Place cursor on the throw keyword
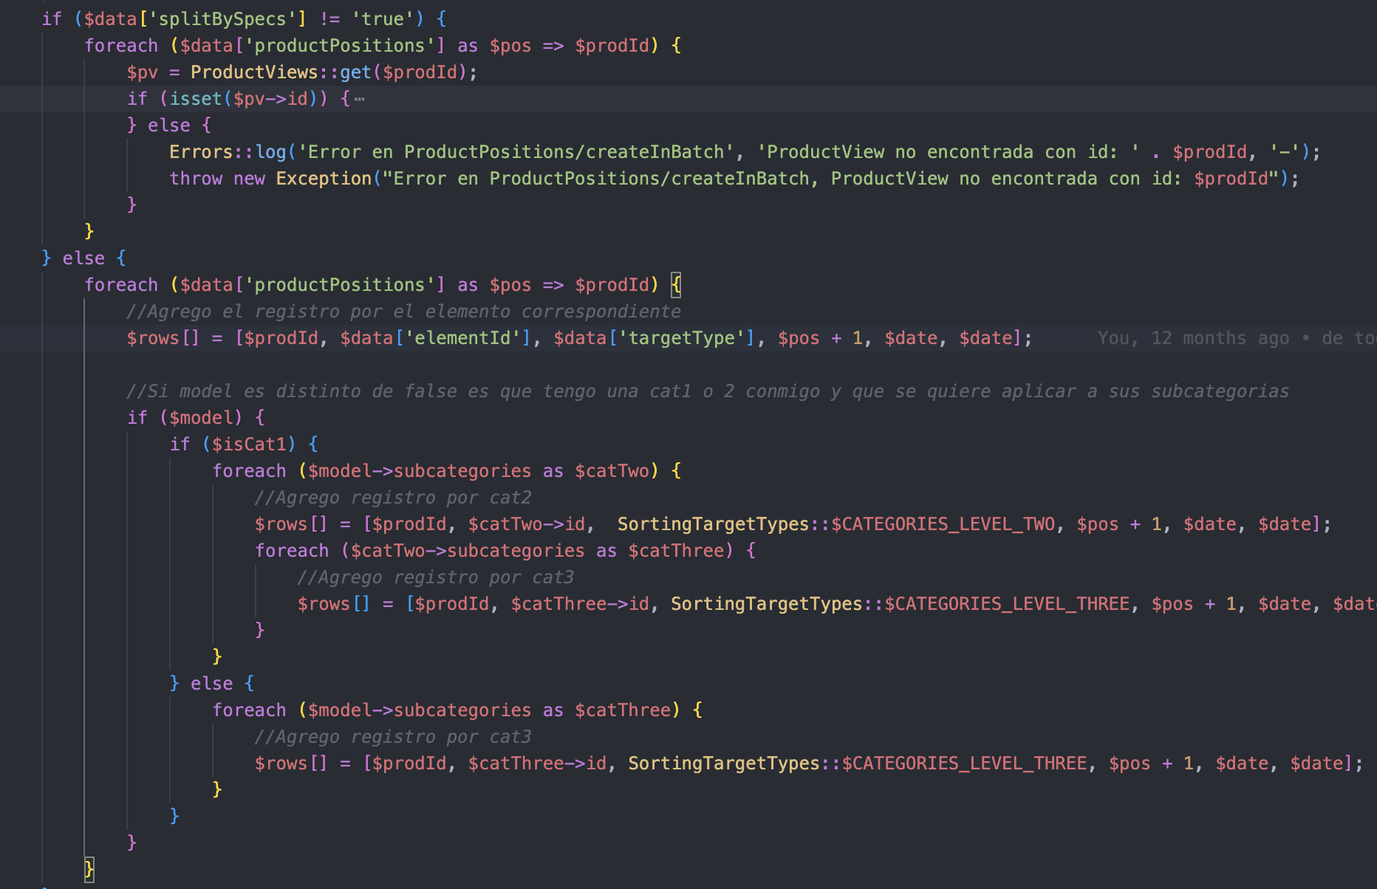Image resolution: width=1377 pixels, height=889 pixels. (x=196, y=179)
